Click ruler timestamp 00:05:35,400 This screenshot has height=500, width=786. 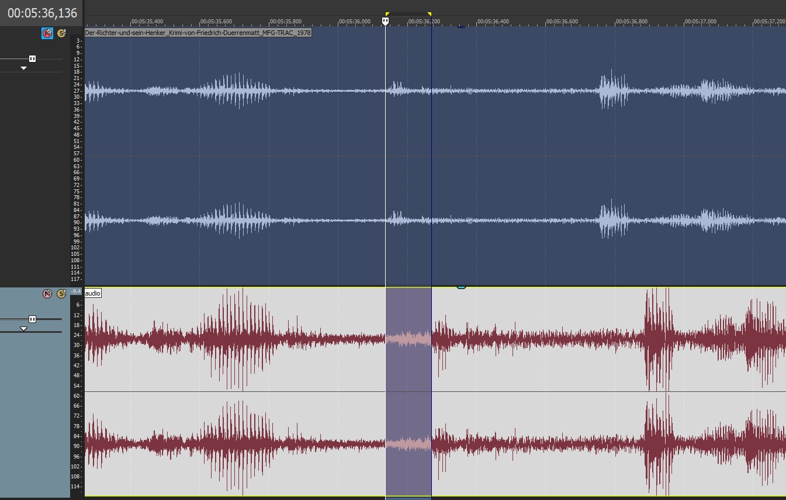[x=147, y=22]
